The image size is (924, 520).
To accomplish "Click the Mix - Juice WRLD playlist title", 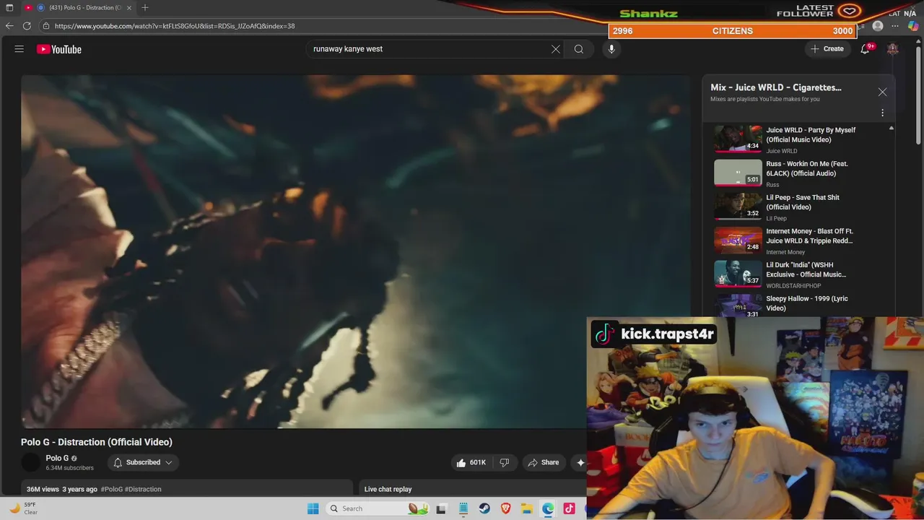I will (x=776, y=87).
